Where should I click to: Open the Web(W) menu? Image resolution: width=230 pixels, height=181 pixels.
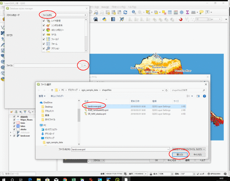coord(105,7)
